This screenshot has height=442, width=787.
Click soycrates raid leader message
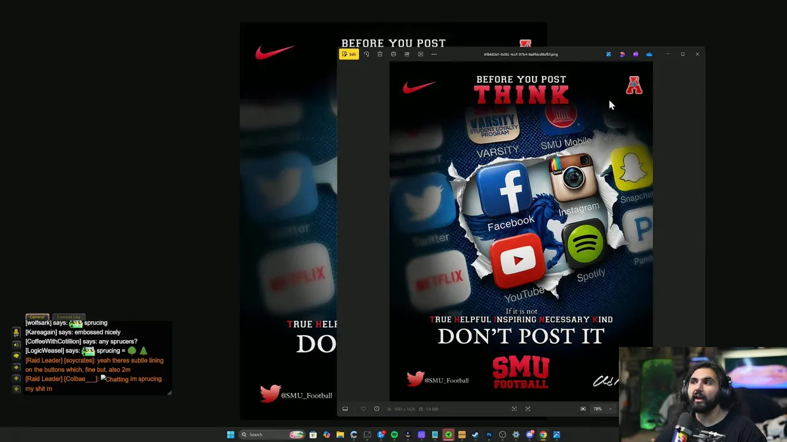click(x=94, y=365)
